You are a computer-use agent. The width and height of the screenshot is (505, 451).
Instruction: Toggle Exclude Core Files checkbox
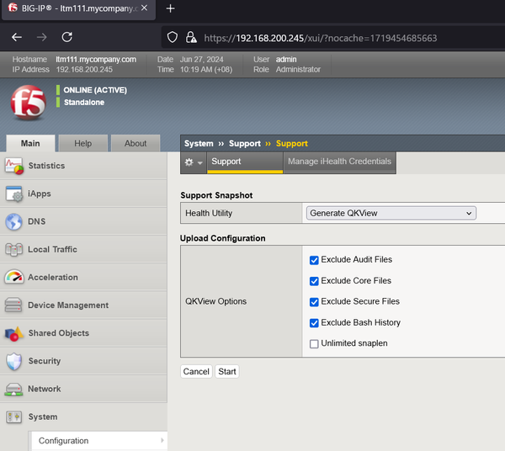(314, 281)
